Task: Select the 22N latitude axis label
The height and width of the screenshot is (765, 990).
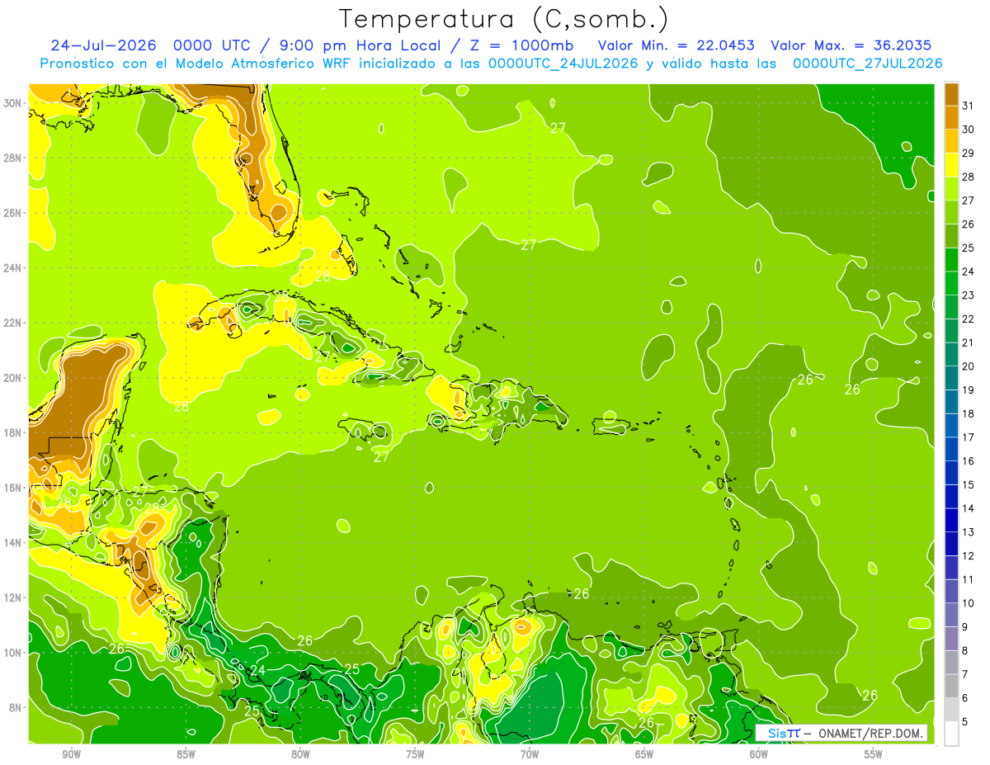Action: click(x=13, y=323)
